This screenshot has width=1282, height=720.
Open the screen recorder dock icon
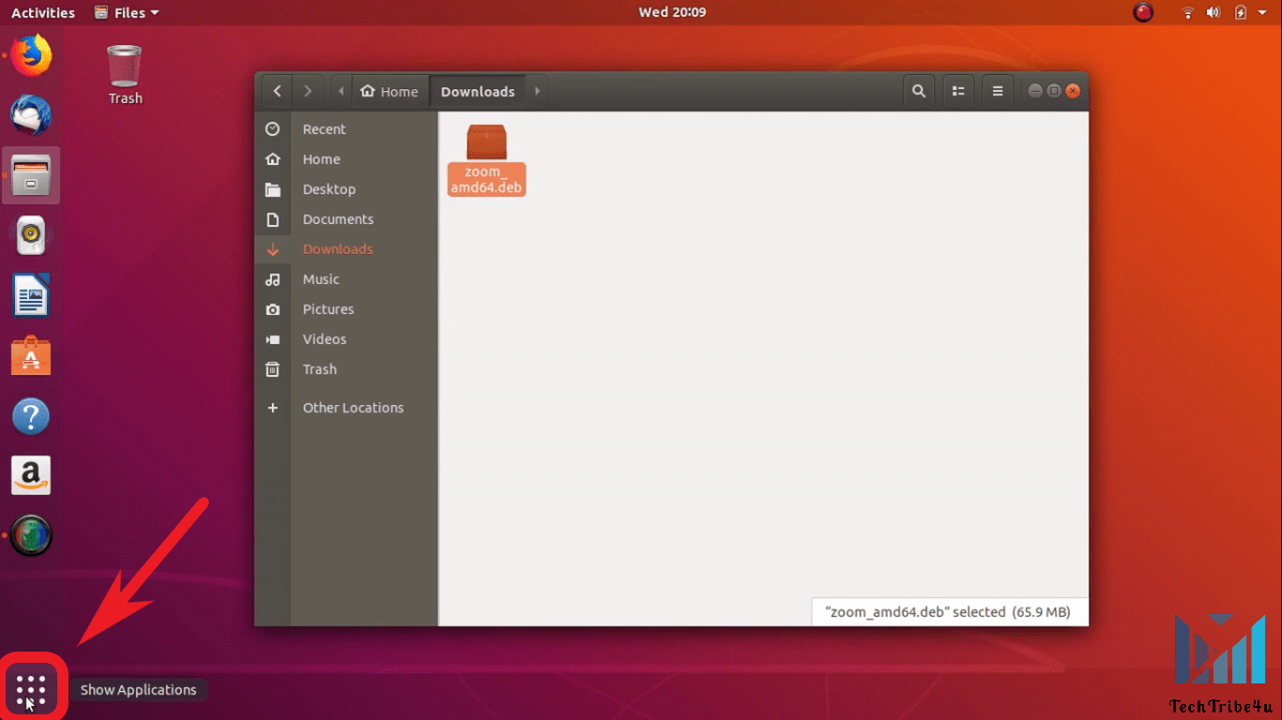tap(31, 536)
